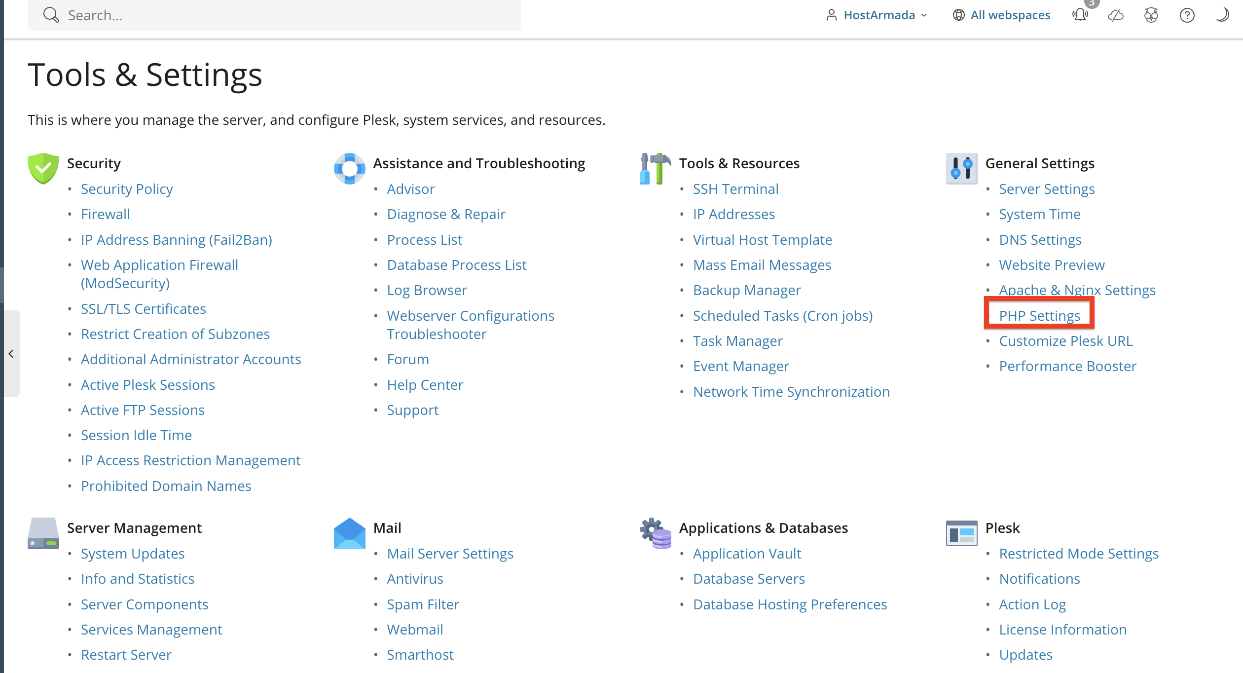Click the cloud sync status icon
This screenshot has height=673, width=1243.
(x=1115, y=15)
